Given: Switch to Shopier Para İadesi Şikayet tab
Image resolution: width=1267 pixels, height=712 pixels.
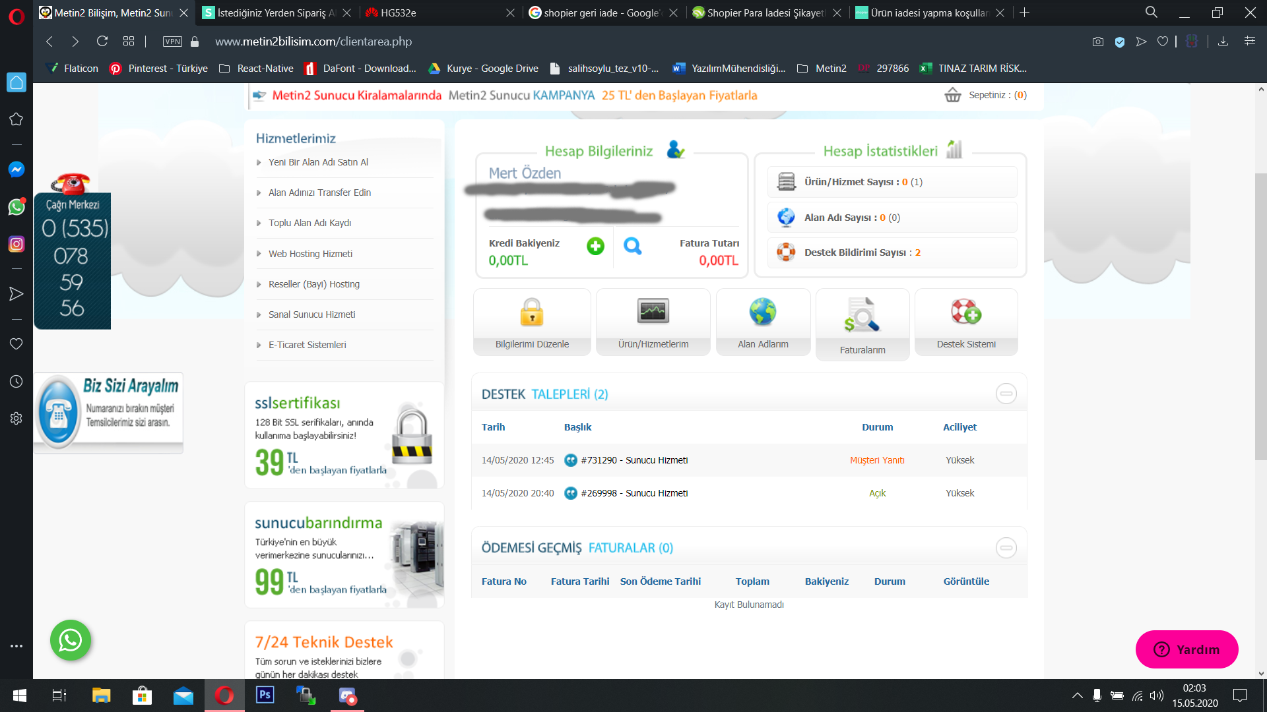Looking at the screenshot, I should 767,13.
